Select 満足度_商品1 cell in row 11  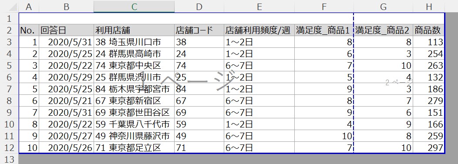click(324, 136)
